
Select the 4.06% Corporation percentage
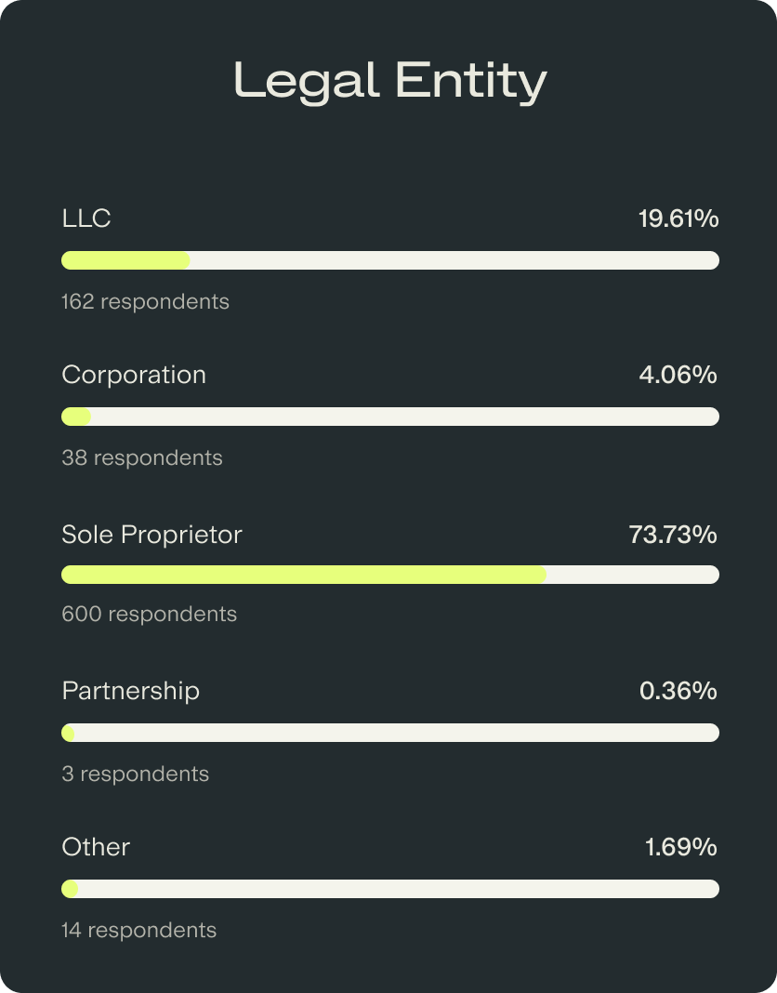pyautogui.click(x=678, y=375)
